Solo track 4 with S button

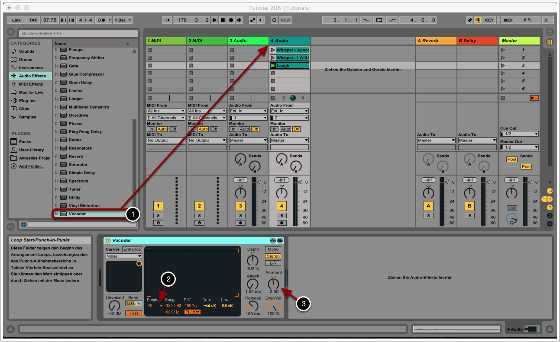tap(282, 215)
